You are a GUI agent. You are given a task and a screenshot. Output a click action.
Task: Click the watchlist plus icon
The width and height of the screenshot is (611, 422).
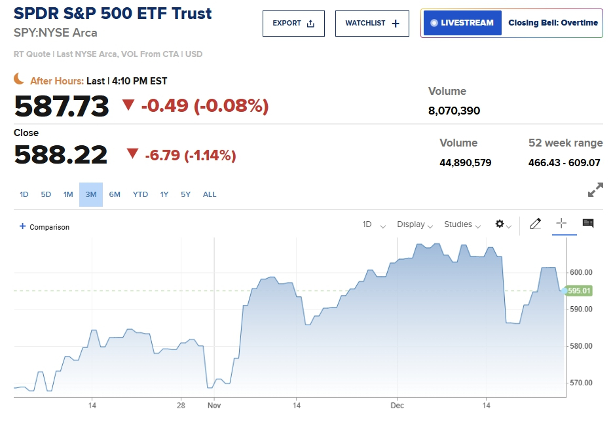click(395, 24)
